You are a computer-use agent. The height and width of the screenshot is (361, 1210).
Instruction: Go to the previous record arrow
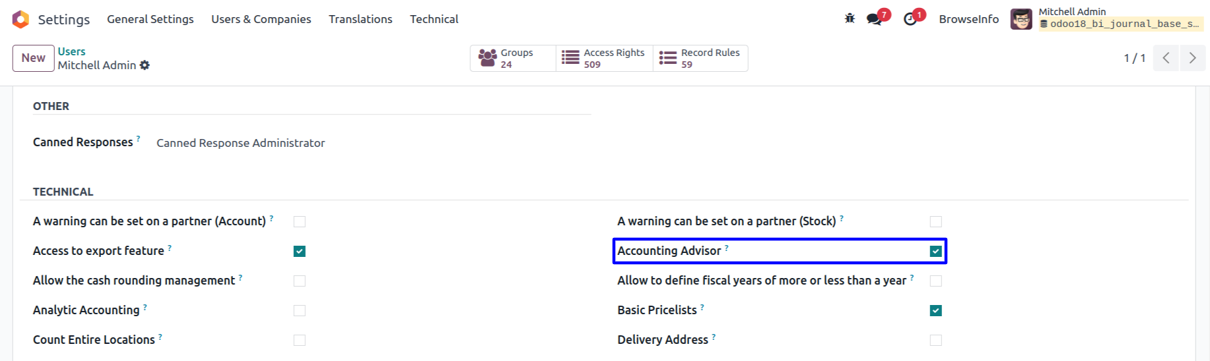click(x=1166, y=58)
